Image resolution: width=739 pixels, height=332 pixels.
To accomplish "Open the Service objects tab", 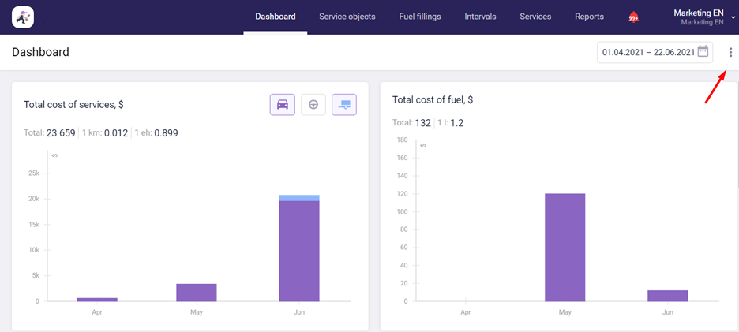I will click(x=347, y=17).
